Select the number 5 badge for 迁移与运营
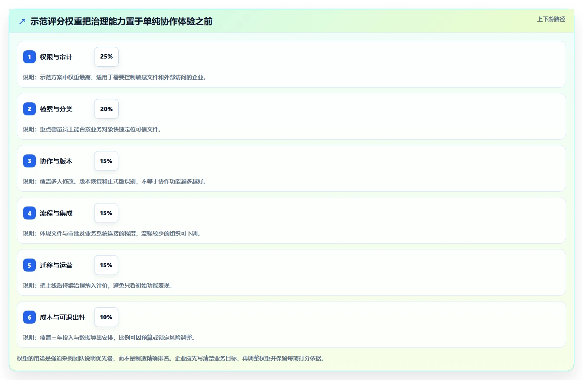Viewport: 583px width, 380px height. pyautogui.click(x=29, y=265)
